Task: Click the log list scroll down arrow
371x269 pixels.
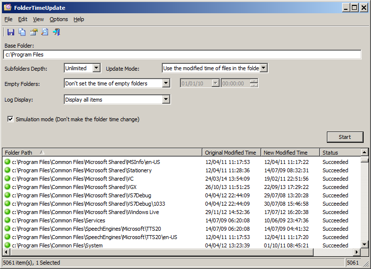Action: click(364, 244)
